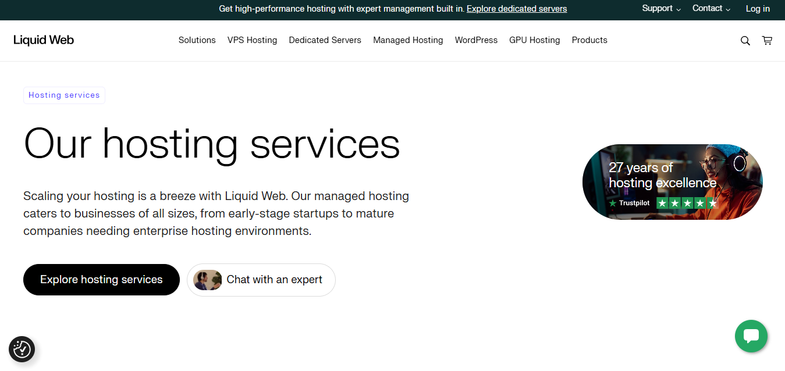Open the shopping cart icon
Screen dimensions: 785x371
767,41
